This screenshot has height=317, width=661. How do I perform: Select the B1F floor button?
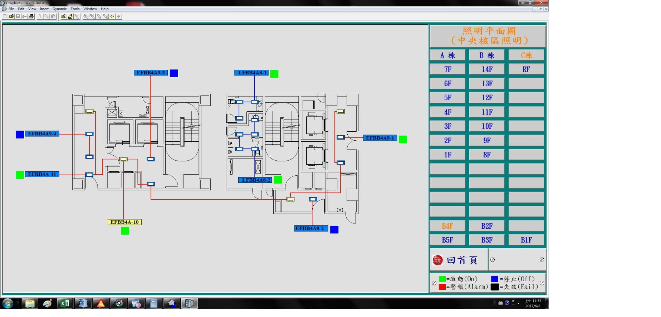pyautogui.click(x=526, y=240)
